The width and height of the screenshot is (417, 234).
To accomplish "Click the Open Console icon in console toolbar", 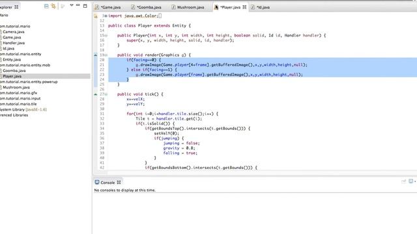I will tap(410, 181).
